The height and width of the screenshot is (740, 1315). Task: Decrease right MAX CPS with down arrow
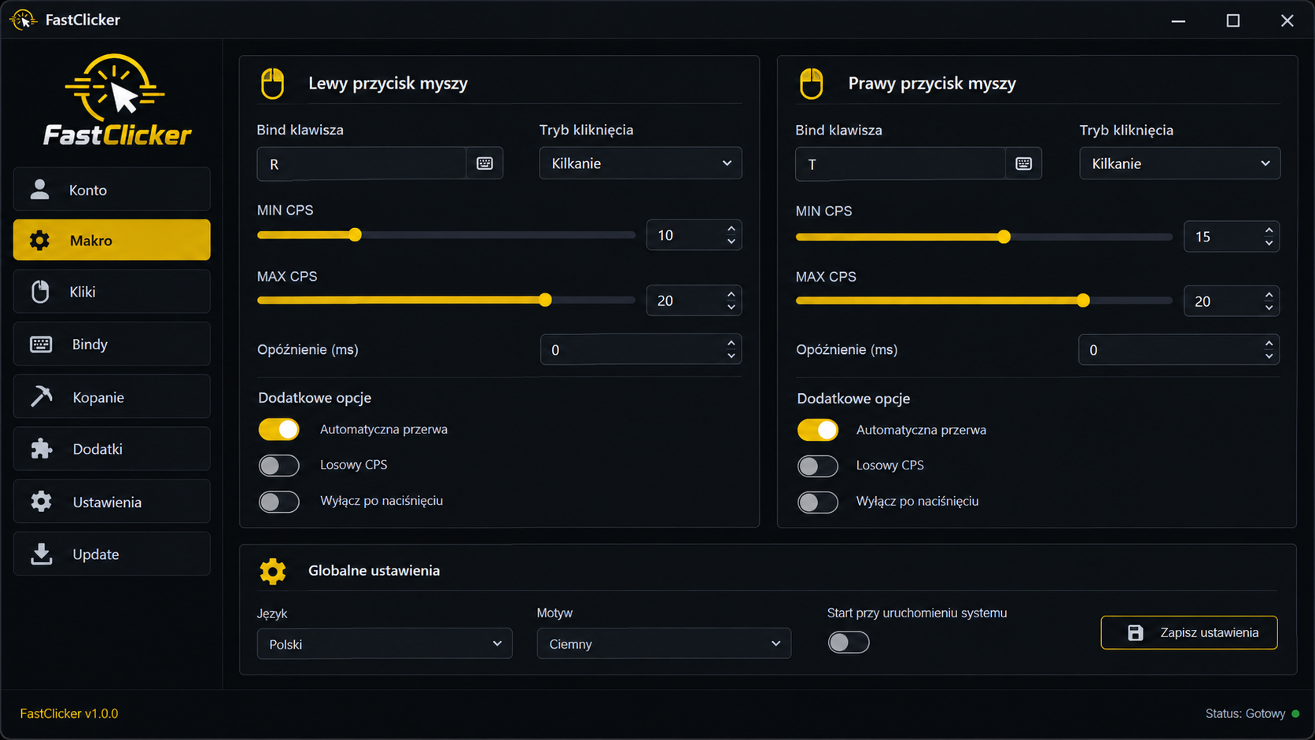1269,307
